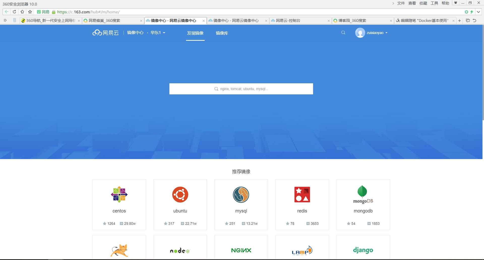Click the restore closed tab icon
484x260 pixels.
pos(474,21)
